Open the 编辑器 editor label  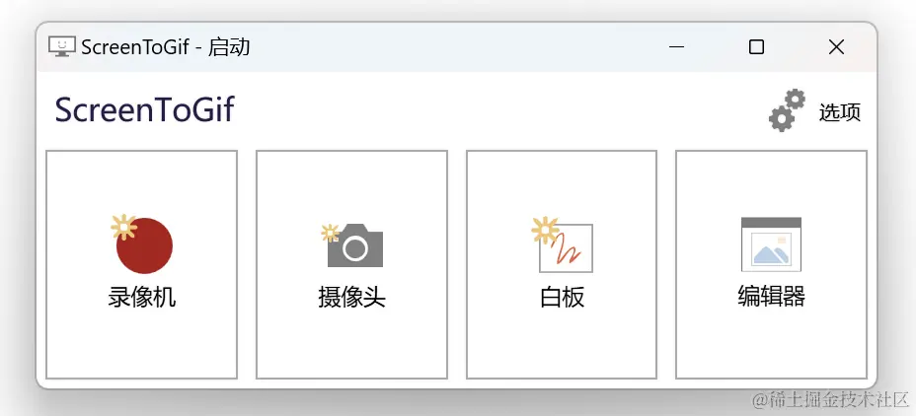771,297
